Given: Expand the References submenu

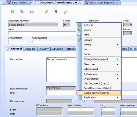Looking at the screenshot, I should point(99,74).
